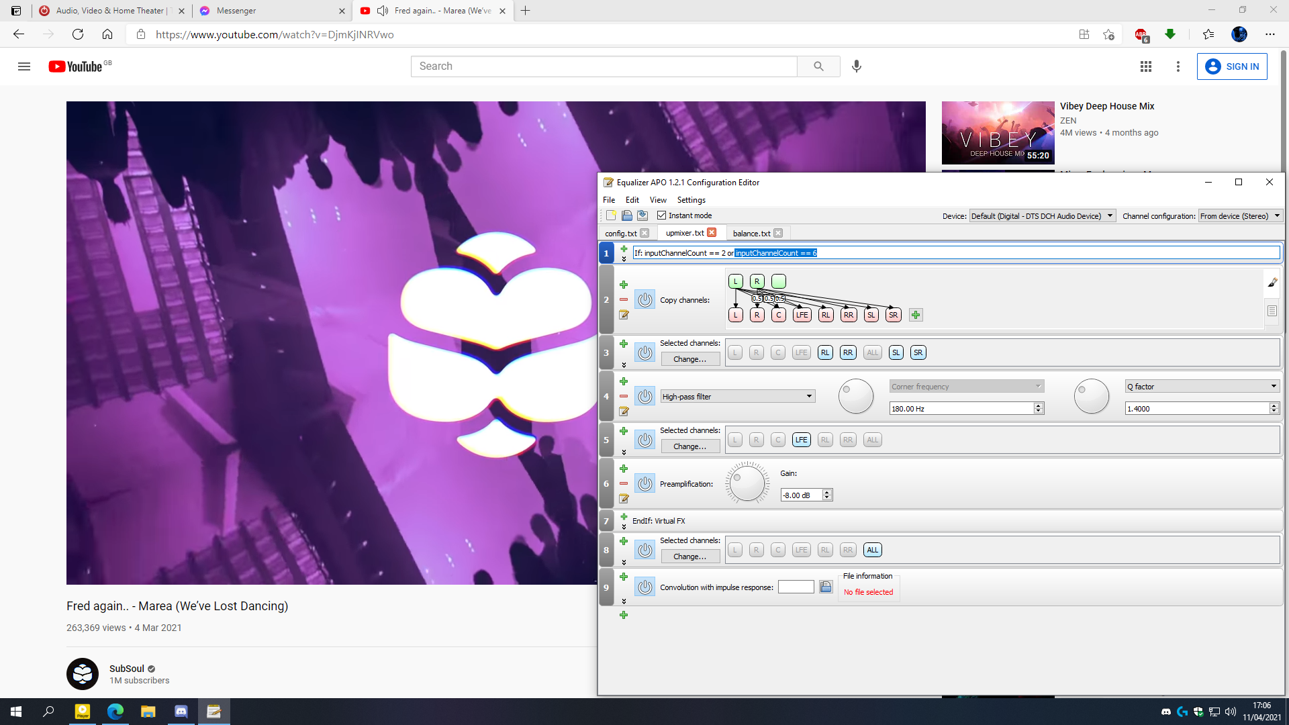Save the config file in Equalizer APO toolbar
This screenshot has width=1289, height=725.
click(642, 215)
